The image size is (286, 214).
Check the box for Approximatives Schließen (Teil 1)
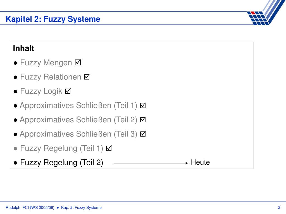pyautogui.click(x=143, y=105)
